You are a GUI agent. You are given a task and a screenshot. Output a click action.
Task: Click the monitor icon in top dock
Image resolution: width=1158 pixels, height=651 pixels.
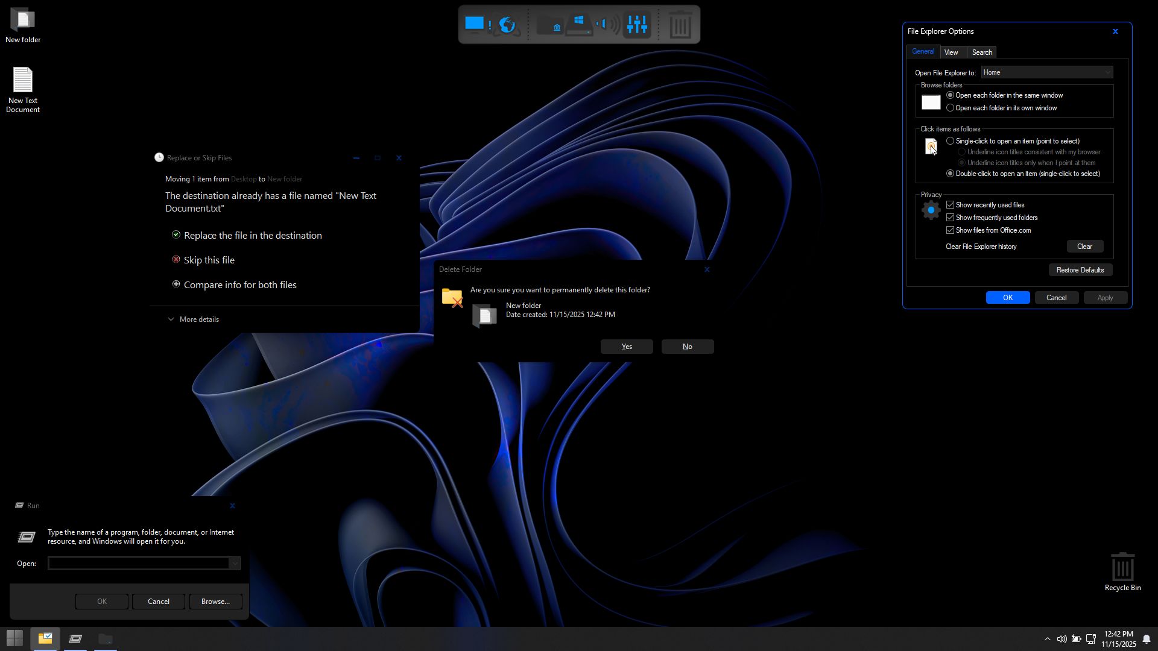coord(475,24)
